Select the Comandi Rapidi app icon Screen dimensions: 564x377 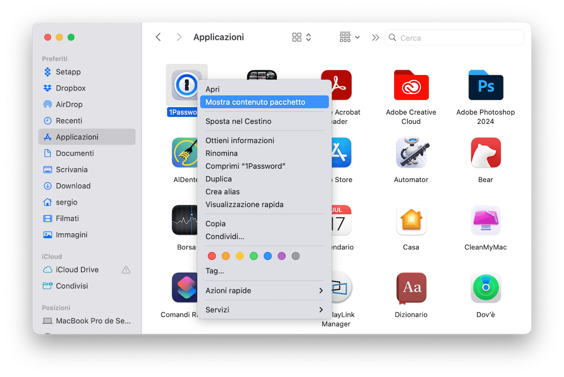(185, 288)
